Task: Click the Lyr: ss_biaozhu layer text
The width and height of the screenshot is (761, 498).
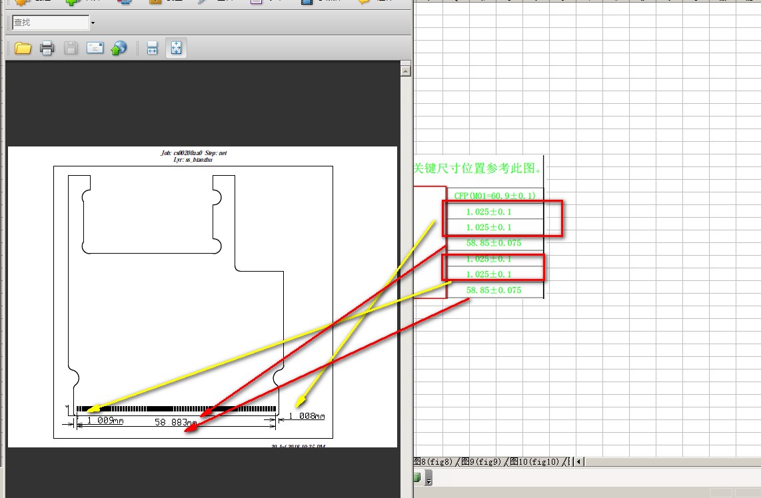Action: [x=193, y=160]
